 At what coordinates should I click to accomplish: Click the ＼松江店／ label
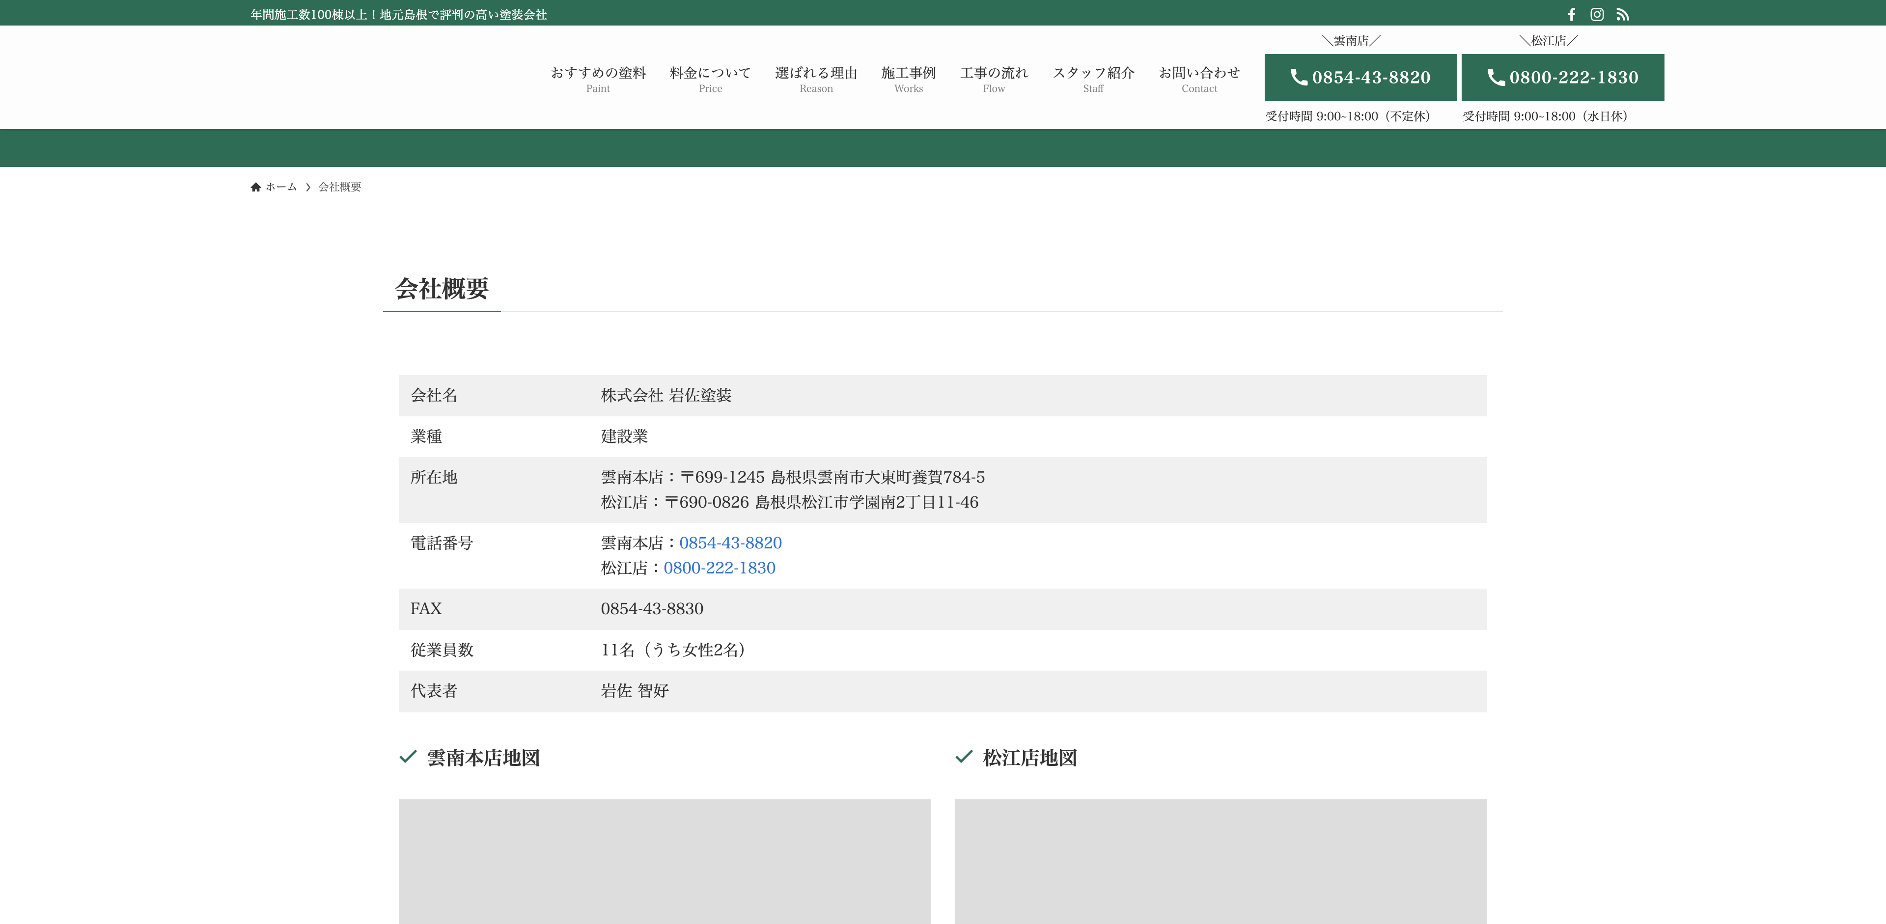(1549, 41)
